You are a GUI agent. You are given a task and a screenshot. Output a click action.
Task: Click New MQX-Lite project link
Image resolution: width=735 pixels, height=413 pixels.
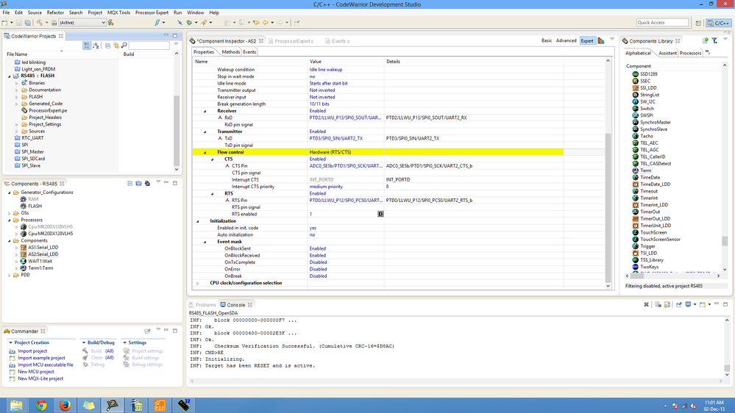pyautogui.click(x=40, y=378)
